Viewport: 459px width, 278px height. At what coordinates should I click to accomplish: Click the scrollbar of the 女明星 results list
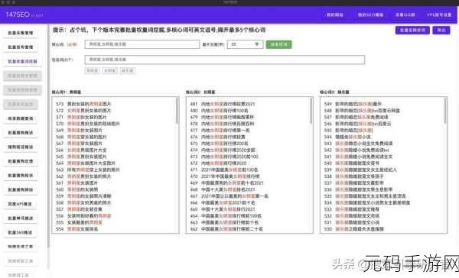pyautogui.click(x=311, y=111)
